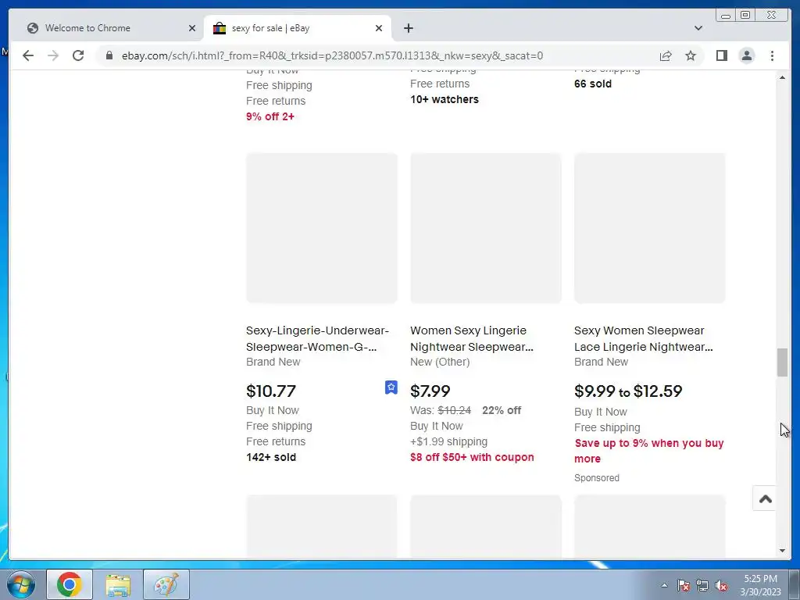The image size is (800, 600).
Task: Share this page icon
Action: click(x=666, y=55)
